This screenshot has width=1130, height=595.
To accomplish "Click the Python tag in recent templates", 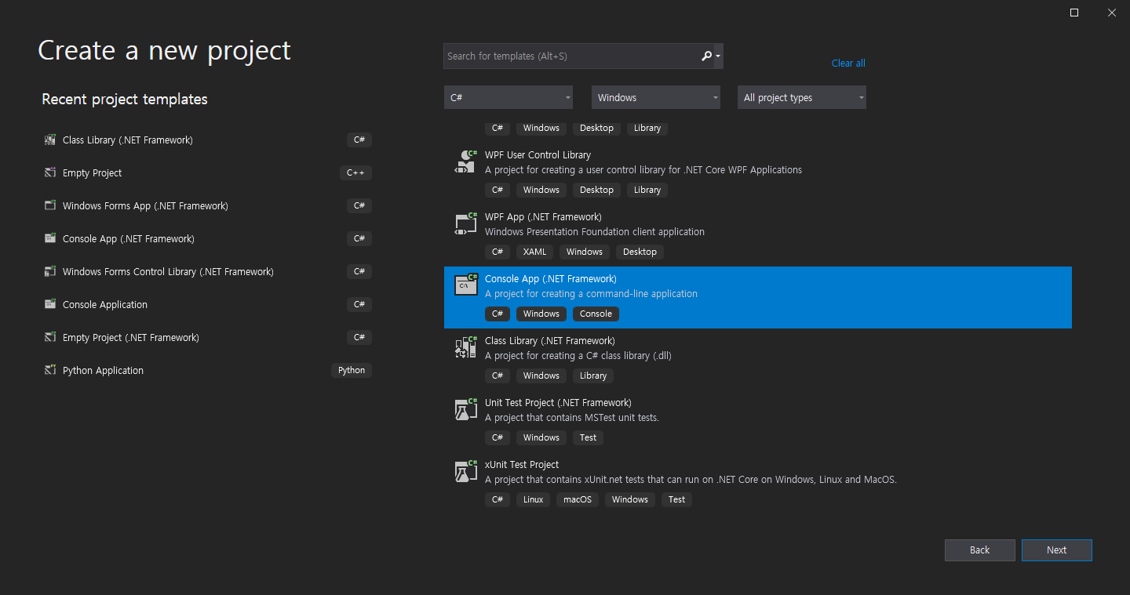I will point(352,370).
